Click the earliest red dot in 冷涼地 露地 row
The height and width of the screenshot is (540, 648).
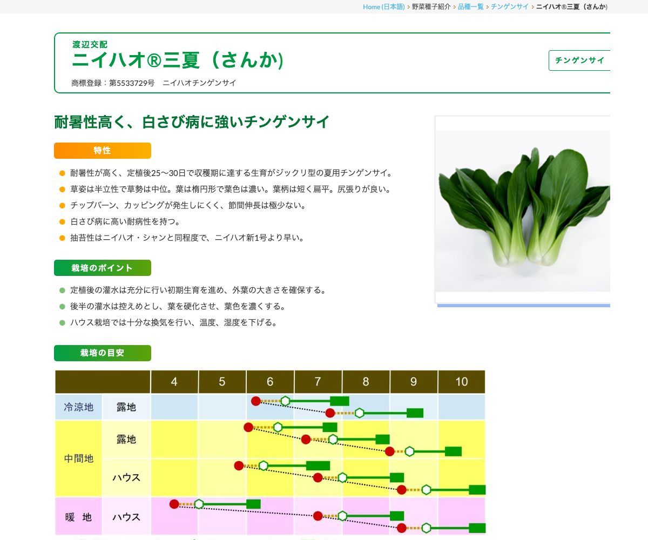(256, 401)
